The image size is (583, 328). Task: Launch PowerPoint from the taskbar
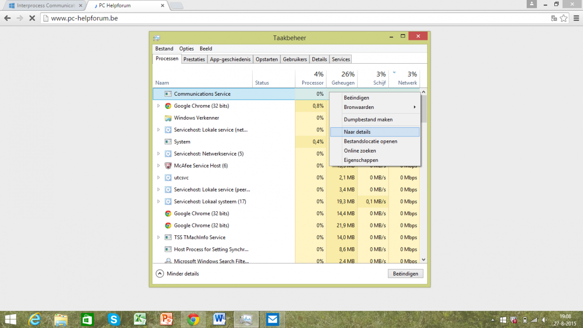167,319
